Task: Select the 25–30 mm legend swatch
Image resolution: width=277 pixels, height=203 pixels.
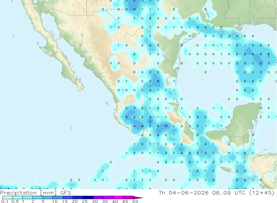Action: click(88, 197)
